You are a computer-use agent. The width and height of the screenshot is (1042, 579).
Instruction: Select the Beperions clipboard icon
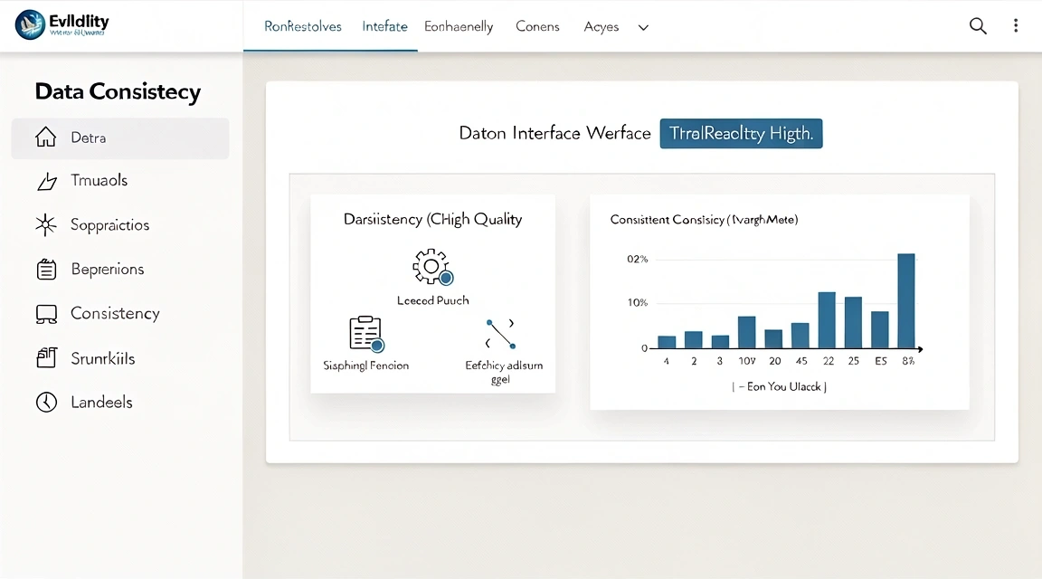(x=46, y=269)
